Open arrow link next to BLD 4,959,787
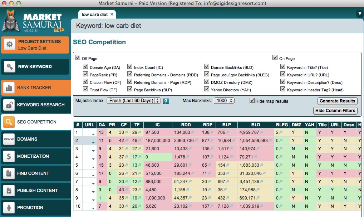The width and height of the screenshot is (364, 217). [262, 132]
